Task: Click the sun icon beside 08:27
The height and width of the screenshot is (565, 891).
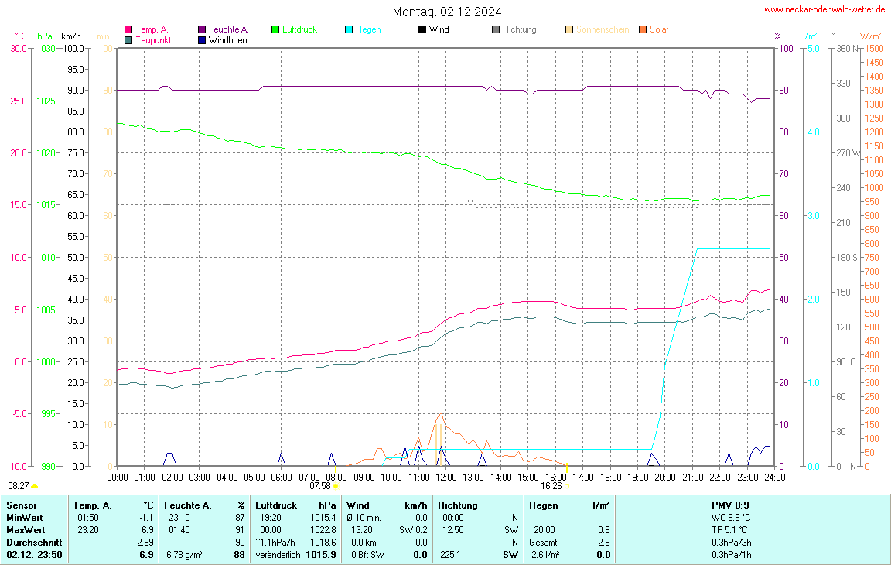Action: (x=35, y=486)
